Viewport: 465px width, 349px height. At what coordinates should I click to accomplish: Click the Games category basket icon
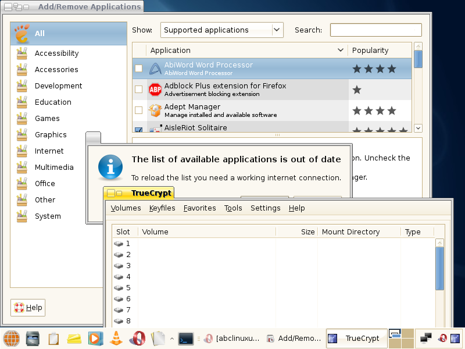pyautogui.click(x=22, y=119)
